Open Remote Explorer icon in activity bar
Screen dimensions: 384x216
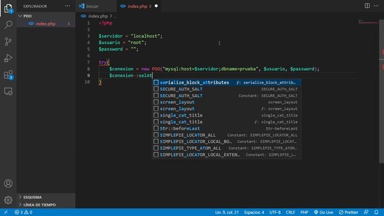coord(8,91)
